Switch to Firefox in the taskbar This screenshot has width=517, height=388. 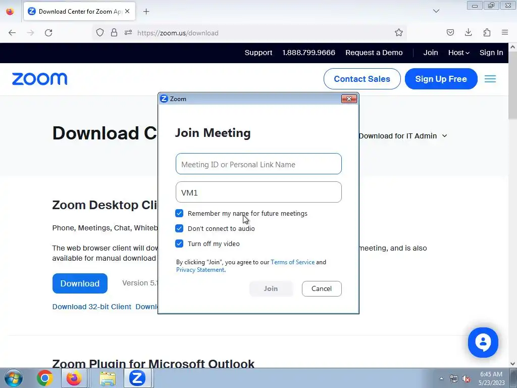pos(74,378)
